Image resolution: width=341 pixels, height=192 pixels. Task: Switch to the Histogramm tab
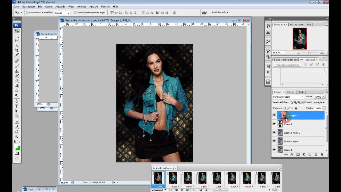click(297, 25)
